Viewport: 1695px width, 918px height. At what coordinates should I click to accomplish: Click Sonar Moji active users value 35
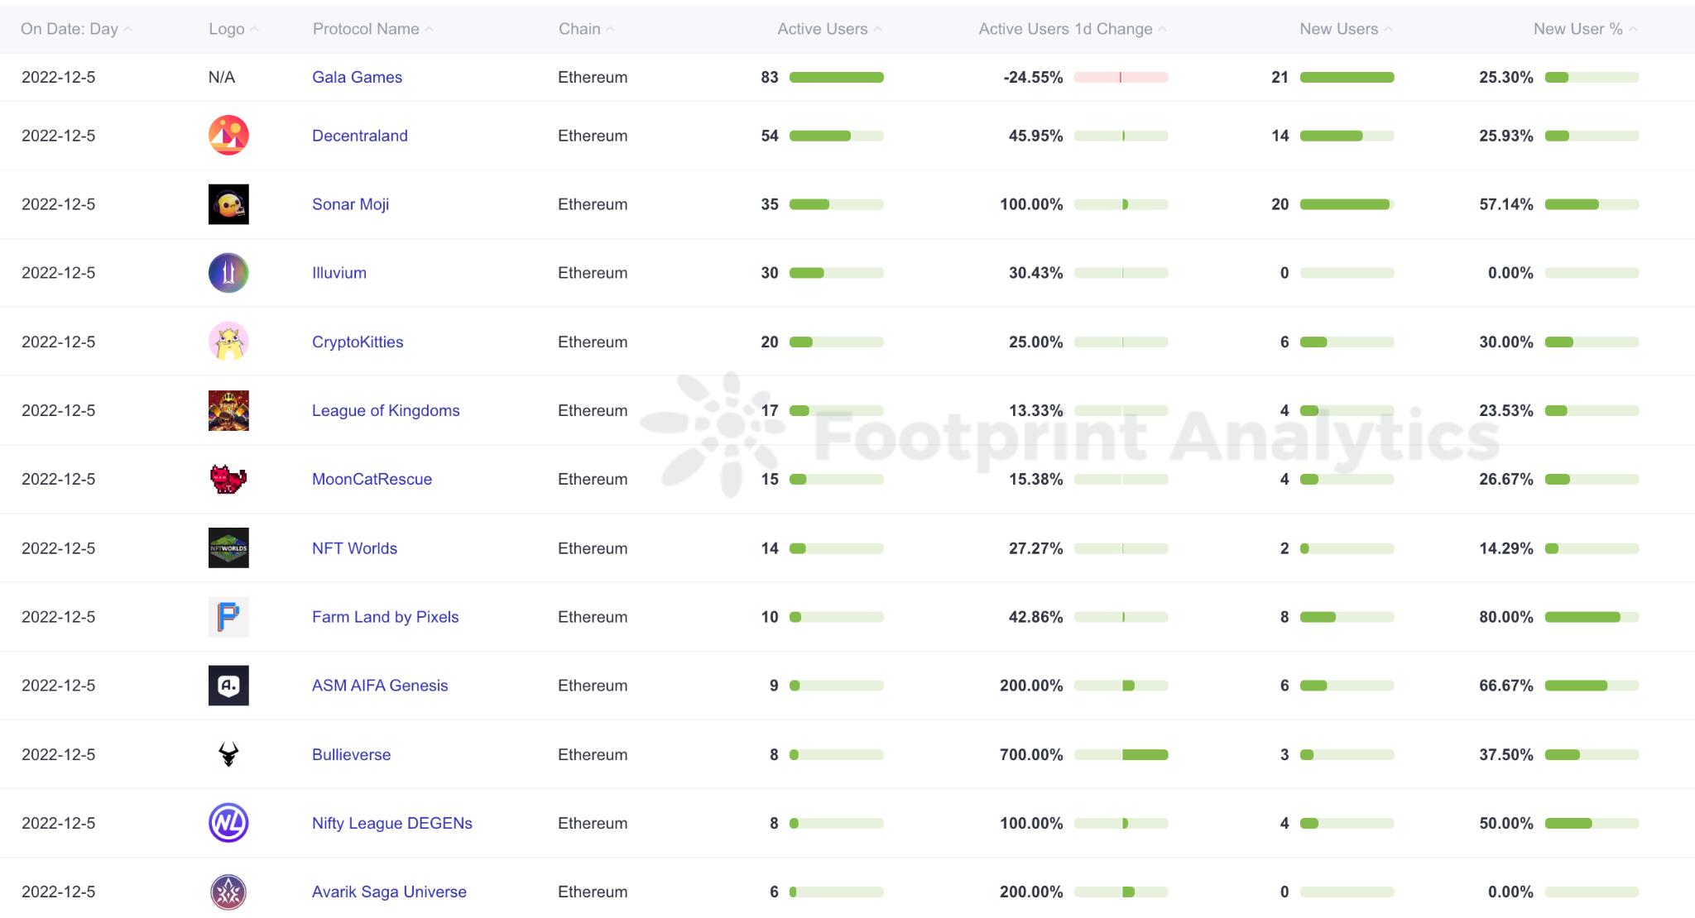pyautogui.click(x=770, y=204)
